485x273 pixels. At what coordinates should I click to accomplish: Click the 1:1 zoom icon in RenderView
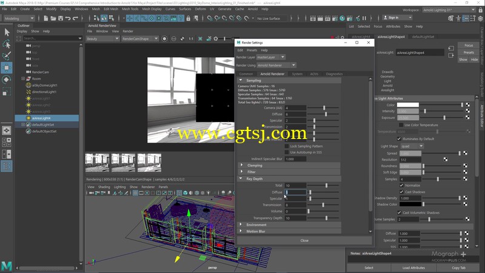(191, 39)
